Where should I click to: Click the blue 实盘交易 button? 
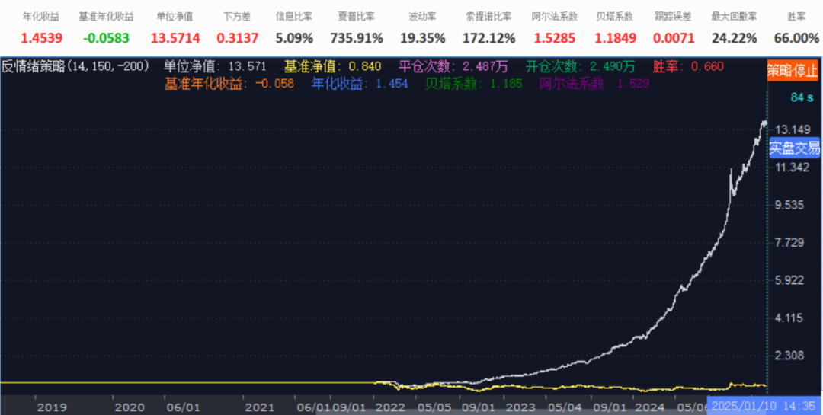[794, 148]
